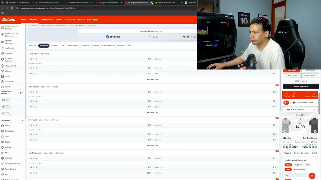This screenshot has width=321, height=180.
Task: Open Voleibol sport icon
Action: pyautogui.click(x=3, y=158)
